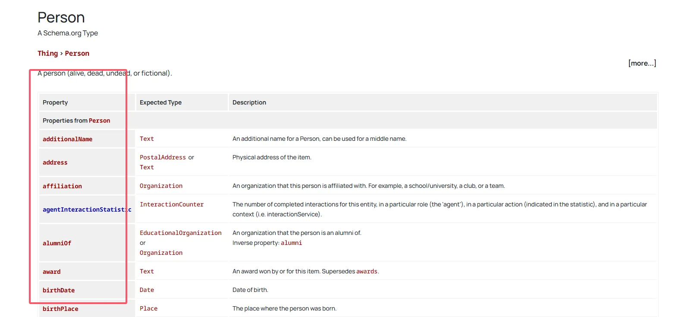The width and height of the screenshot is (679, 317).
Task: Click the Person breadcrumb link
Action: 77,53
